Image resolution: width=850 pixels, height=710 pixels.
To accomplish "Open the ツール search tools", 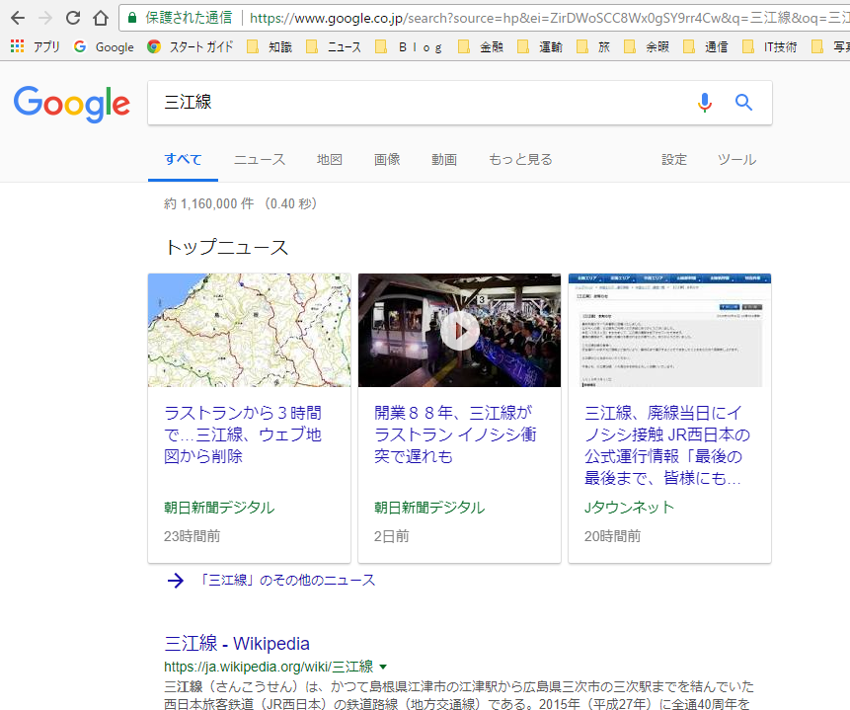I will tap(736, 159).
